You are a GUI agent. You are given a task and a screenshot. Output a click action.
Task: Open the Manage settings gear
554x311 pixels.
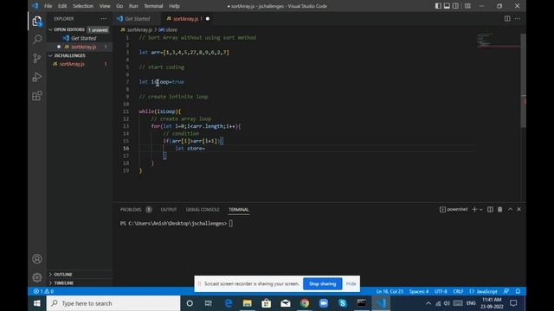point(36,277)
